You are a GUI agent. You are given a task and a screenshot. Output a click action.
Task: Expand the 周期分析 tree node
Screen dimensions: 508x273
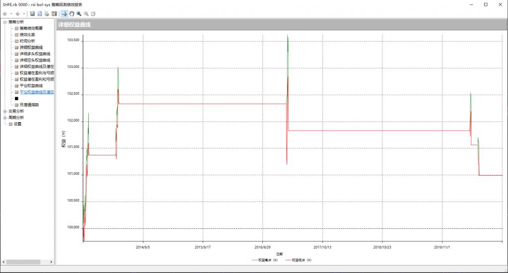[x=5, y=118]
